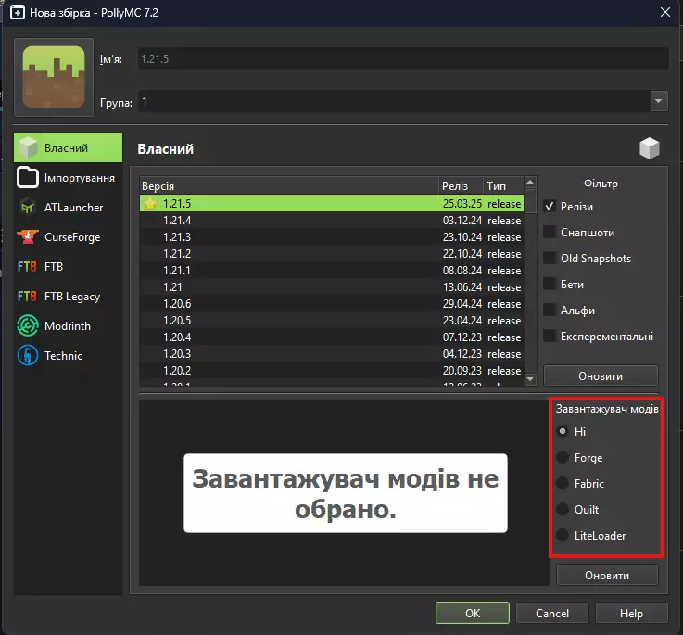
Task: Click the CurseForge anvil icon
Action: click(28, 237)
